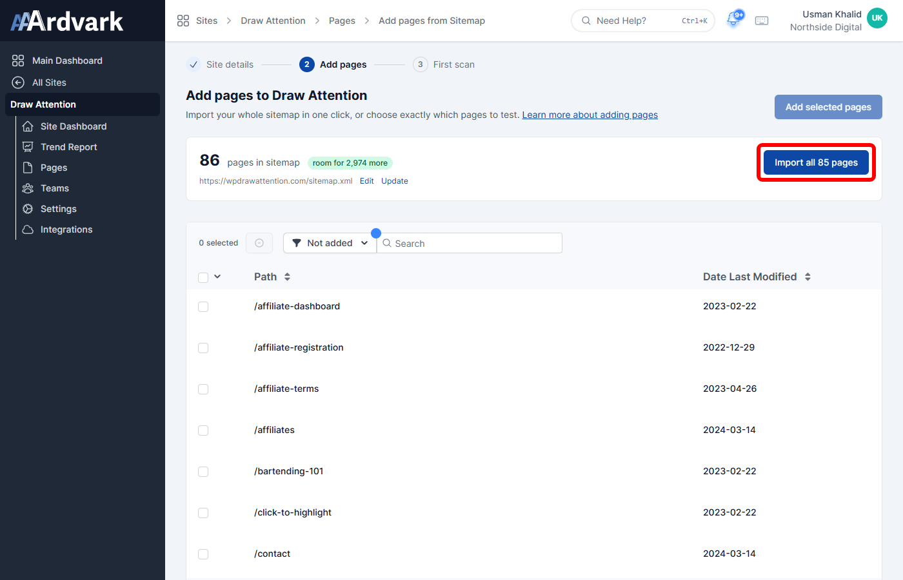Click the 2023-04-26 date cell

[729, 389]
